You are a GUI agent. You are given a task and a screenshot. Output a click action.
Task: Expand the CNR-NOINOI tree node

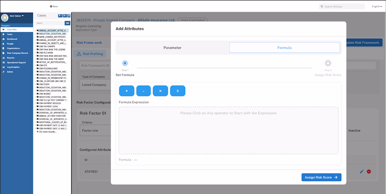coord(35,94)
